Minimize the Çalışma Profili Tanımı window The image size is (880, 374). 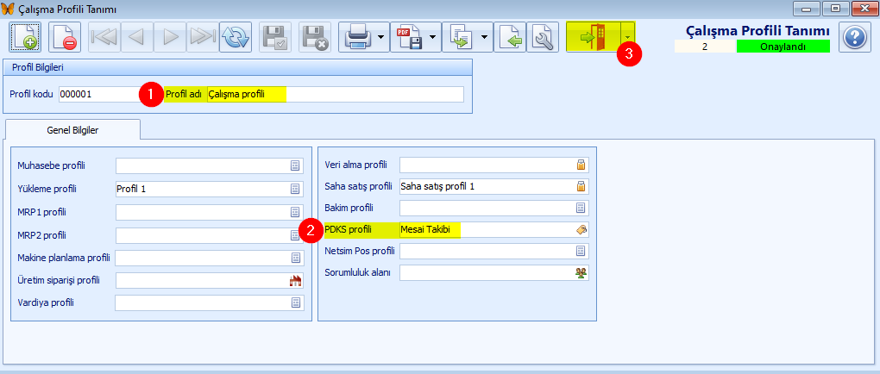[x=807, y=9]
